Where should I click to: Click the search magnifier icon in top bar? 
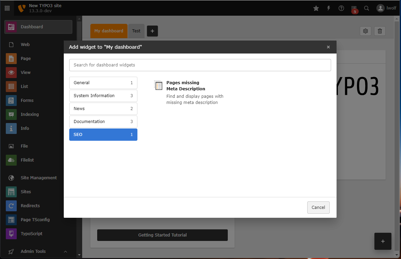367,8
